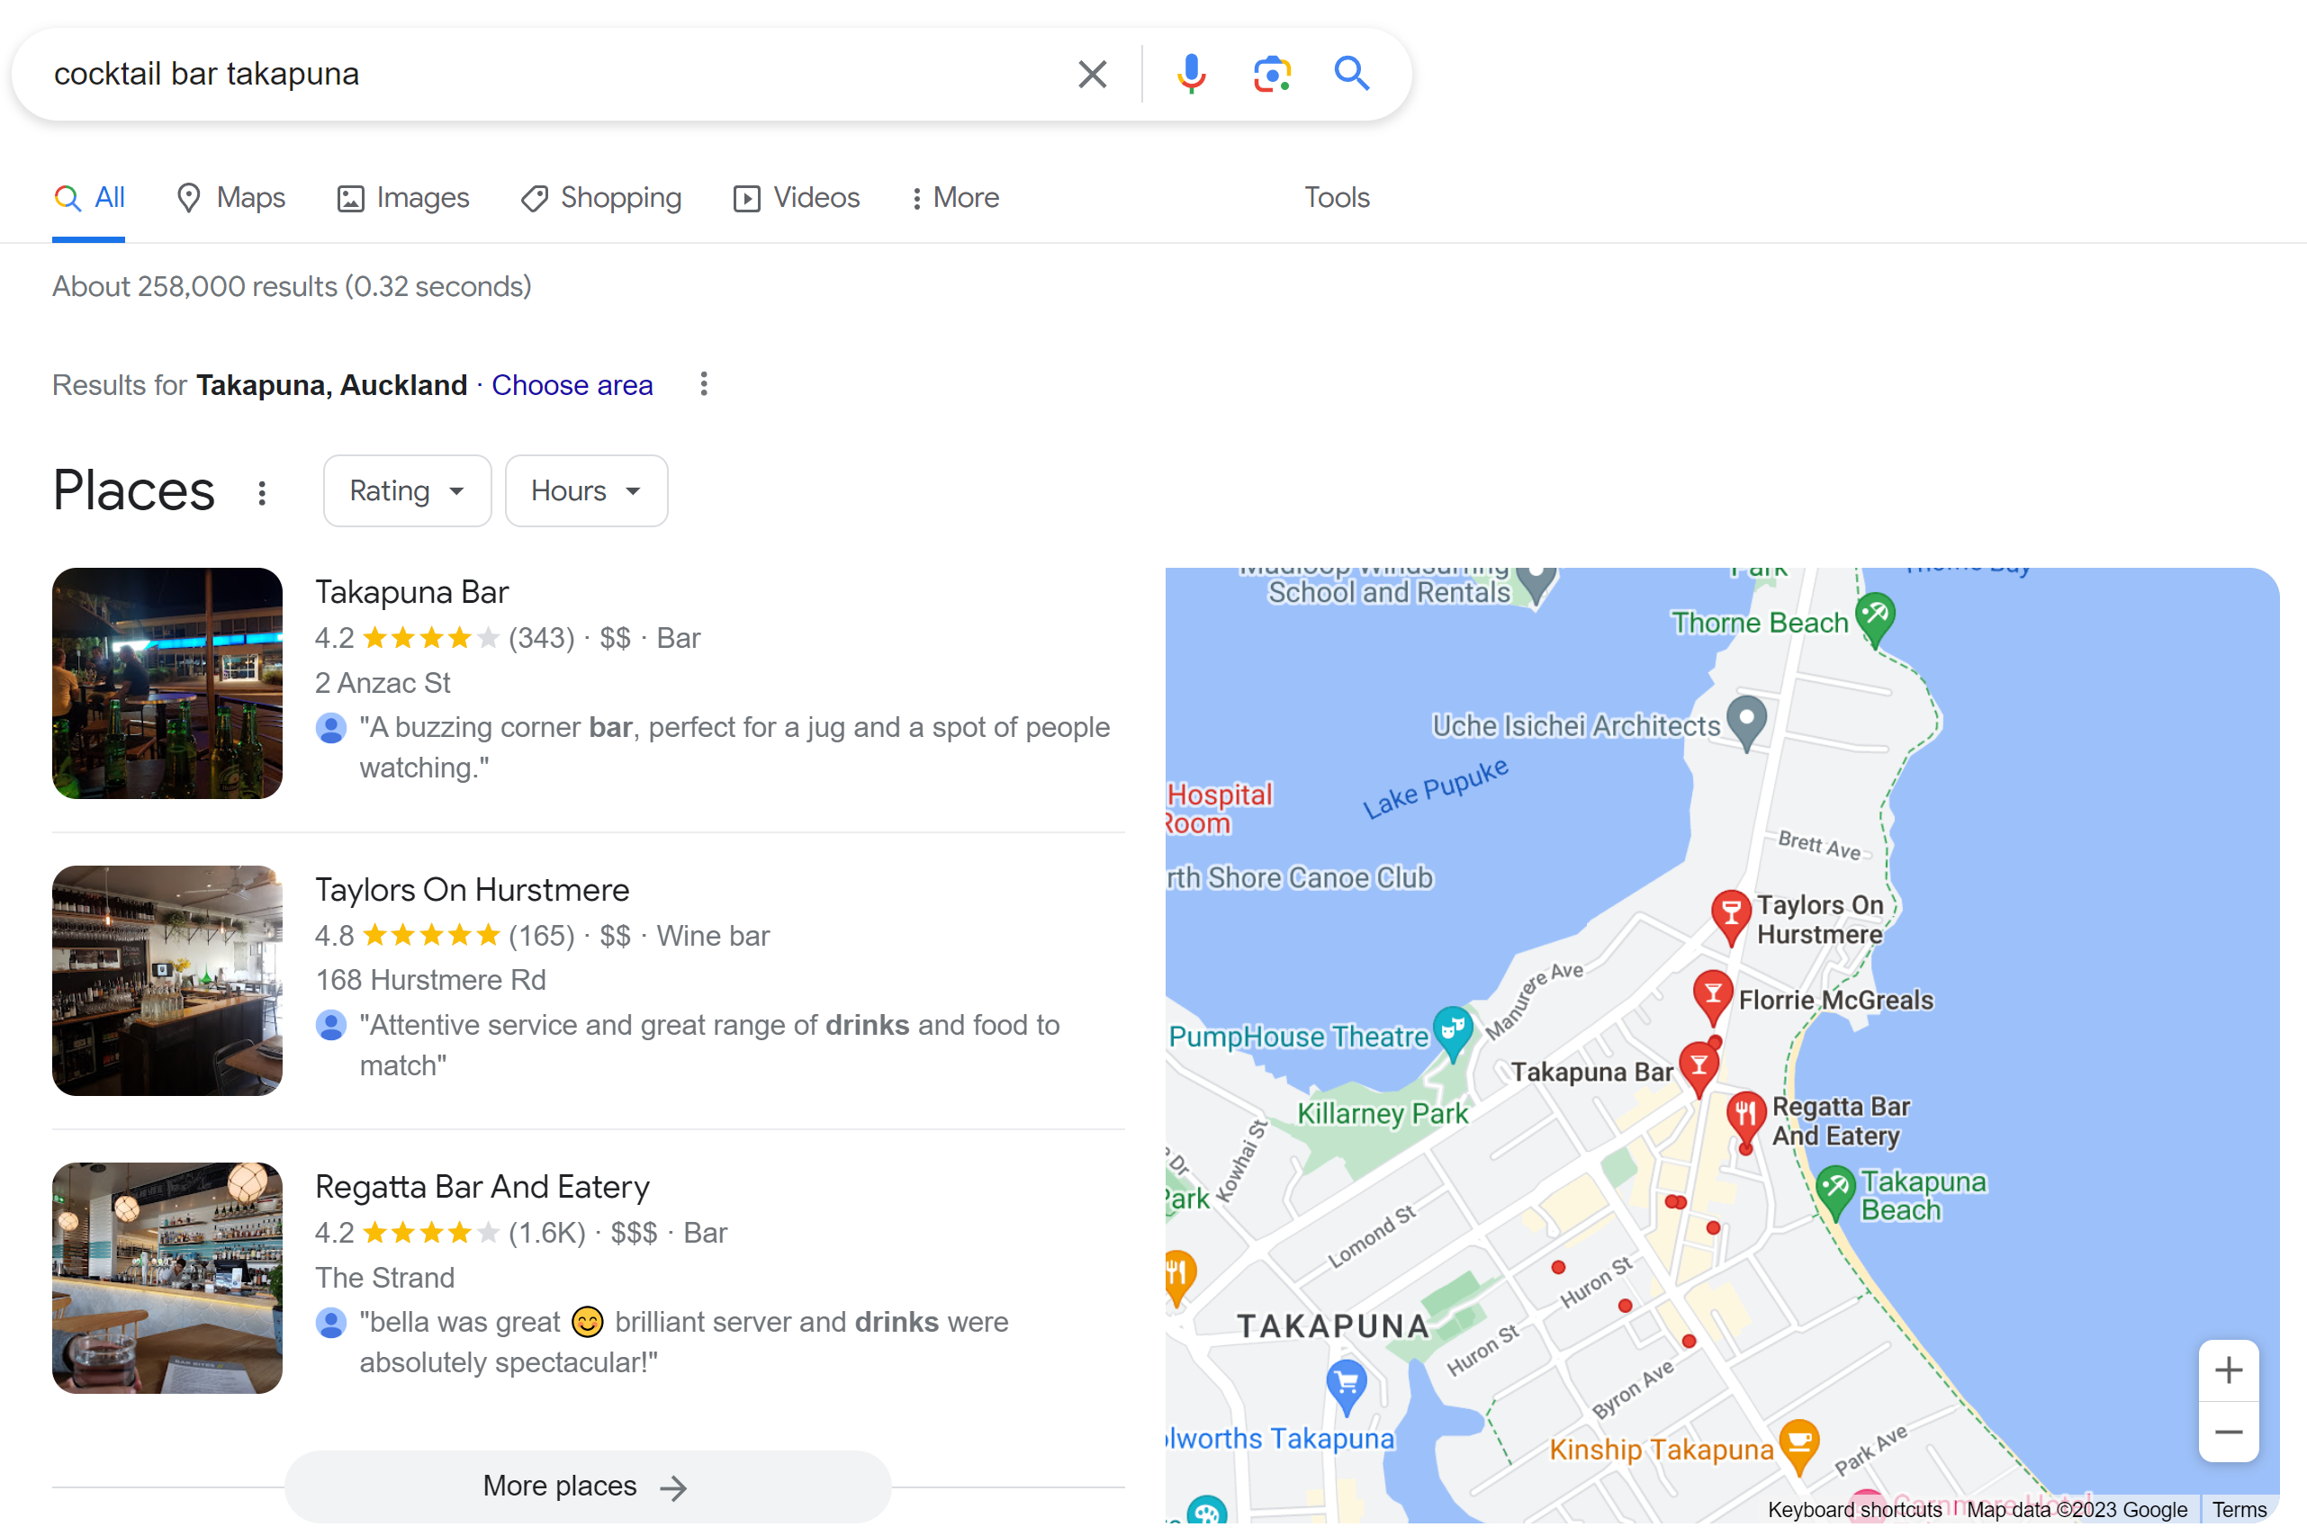Viewport: 2307px width, 1536px height.
Task: Open the Videos results tab
Action: [x=797, y=198]
